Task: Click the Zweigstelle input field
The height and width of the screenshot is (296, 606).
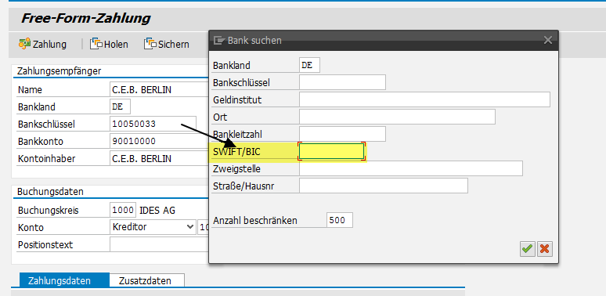Action: click(x=411, y=168)
